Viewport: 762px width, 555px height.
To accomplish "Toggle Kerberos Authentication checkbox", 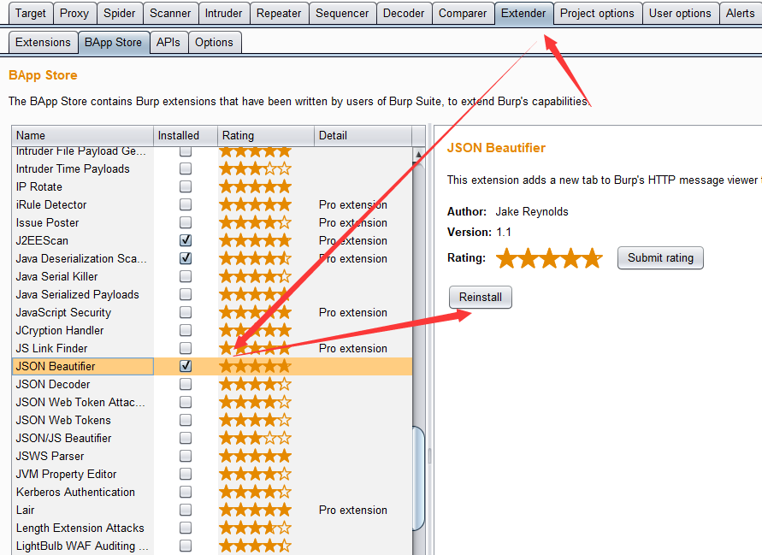I will [x=185, y=492].
